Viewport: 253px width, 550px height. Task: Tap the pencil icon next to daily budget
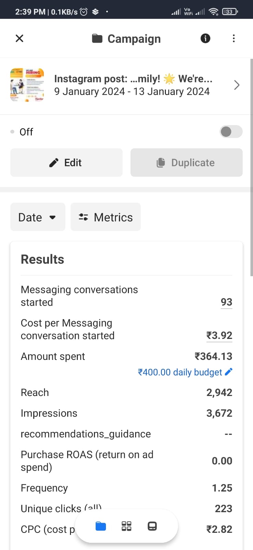point(229,372)
